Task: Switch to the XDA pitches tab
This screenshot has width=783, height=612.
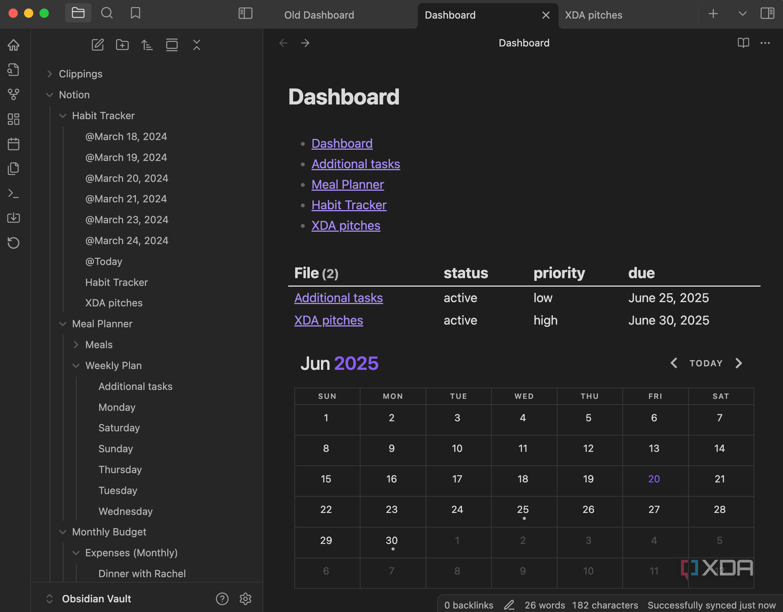Action: (x=593, y=15)
